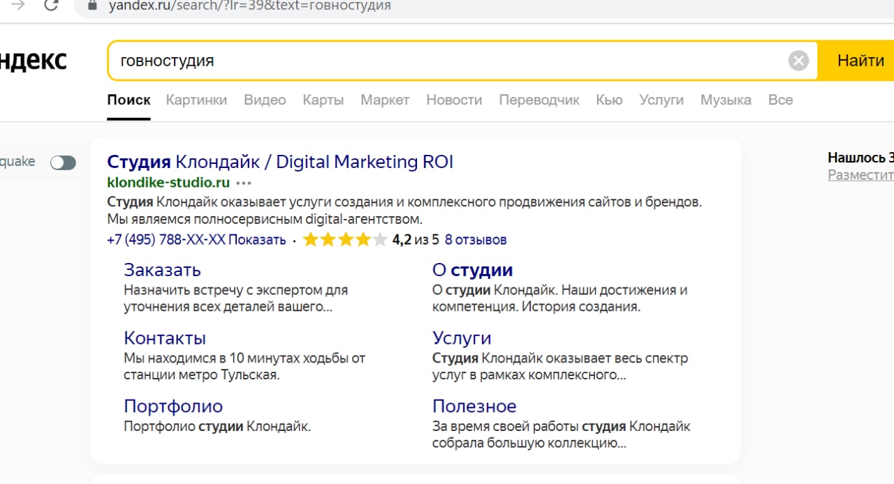Open result title Студия Клондайк / Digital Marketing ROI

point(280,162)
